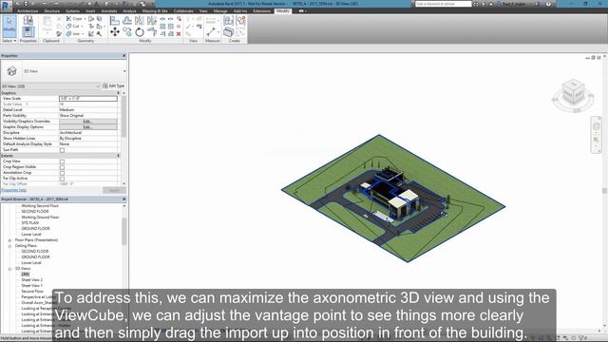Click the Copy element tool in the Modify panel
Image resolution: width=608 pixels, height=342 pixels.
point(127,31)
